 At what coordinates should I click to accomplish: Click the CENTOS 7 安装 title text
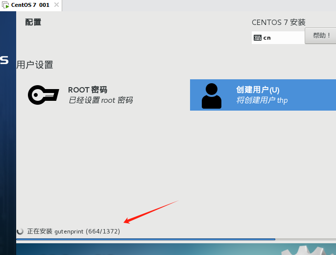279,22
